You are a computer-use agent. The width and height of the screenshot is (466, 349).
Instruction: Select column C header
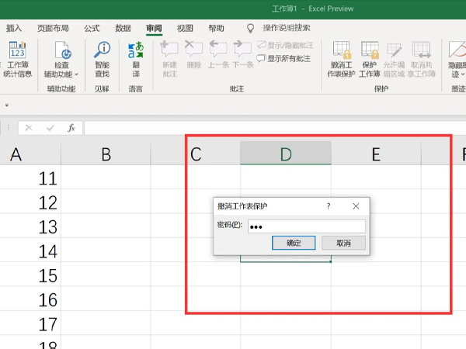click(x=196, y=154)
